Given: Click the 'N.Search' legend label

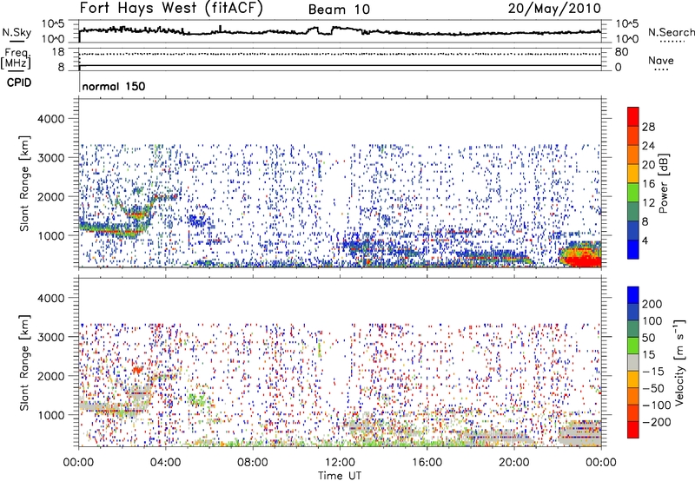Looking at the screenshot, I should point(671,32).
